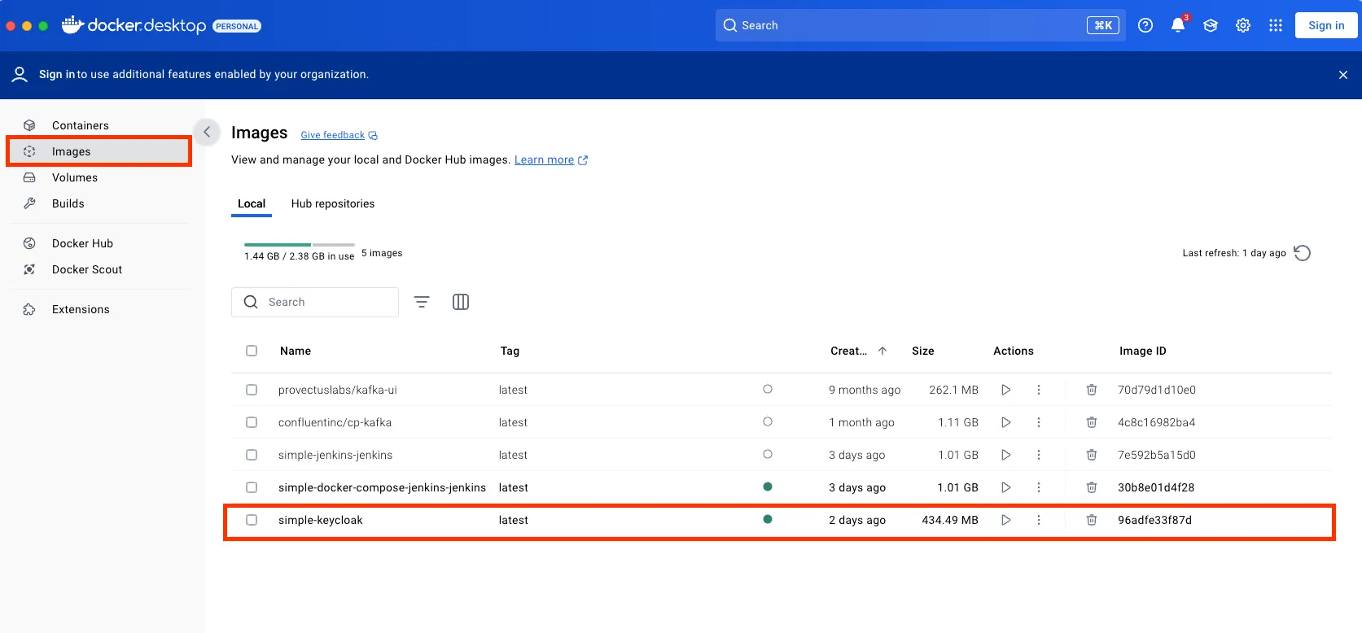Viewport: 1362px width, 633px height.
Task: Delete the simple-jenkins-jenkins image
Action: [1092, 455]
